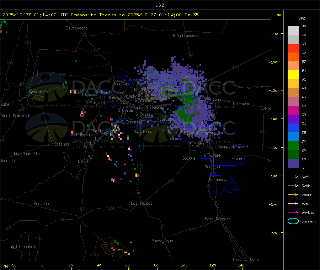Screen dimensions: 320x270
Task: Click the 'E_Escorial' map label
Action: [132, 122]
